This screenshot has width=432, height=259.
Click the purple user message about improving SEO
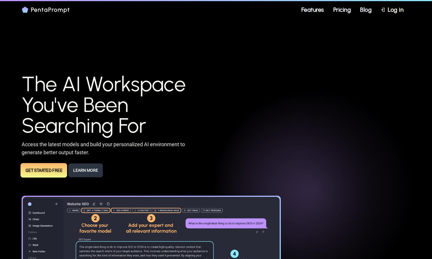226,223
